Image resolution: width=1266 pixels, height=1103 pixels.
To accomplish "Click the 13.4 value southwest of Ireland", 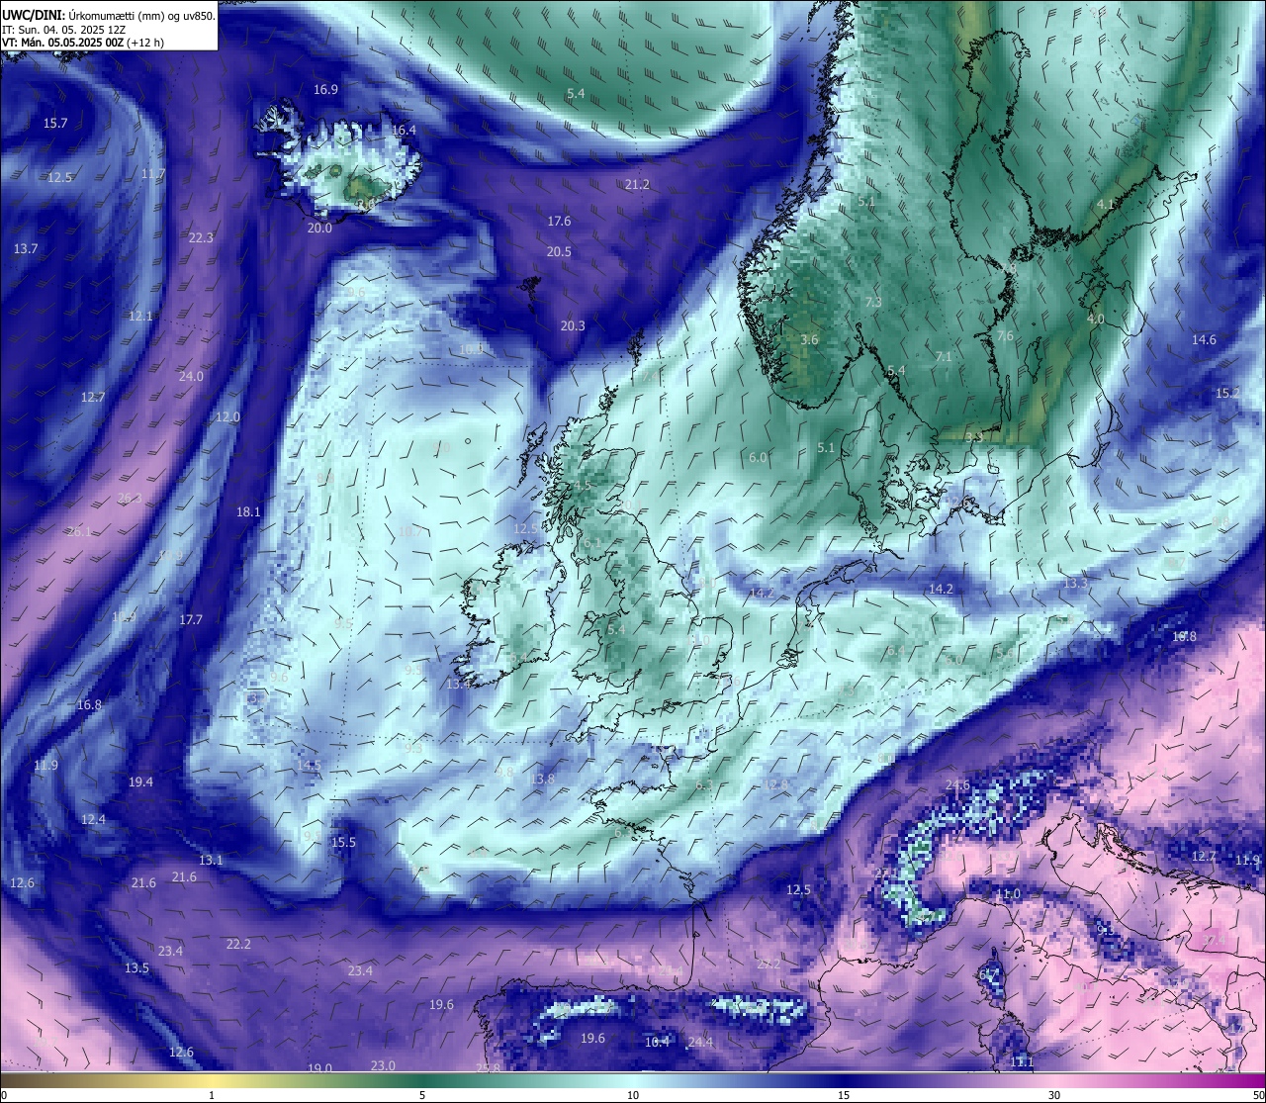I will point(458,685).
